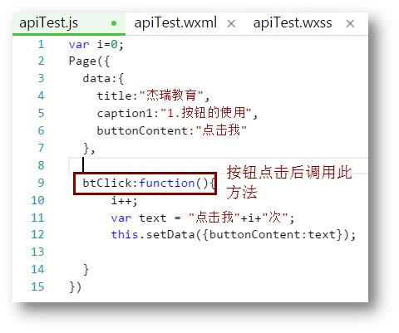This screenshot has height=333, width=399.
Task: Click the Page({ opening on line 2
Action: (89, 61)
